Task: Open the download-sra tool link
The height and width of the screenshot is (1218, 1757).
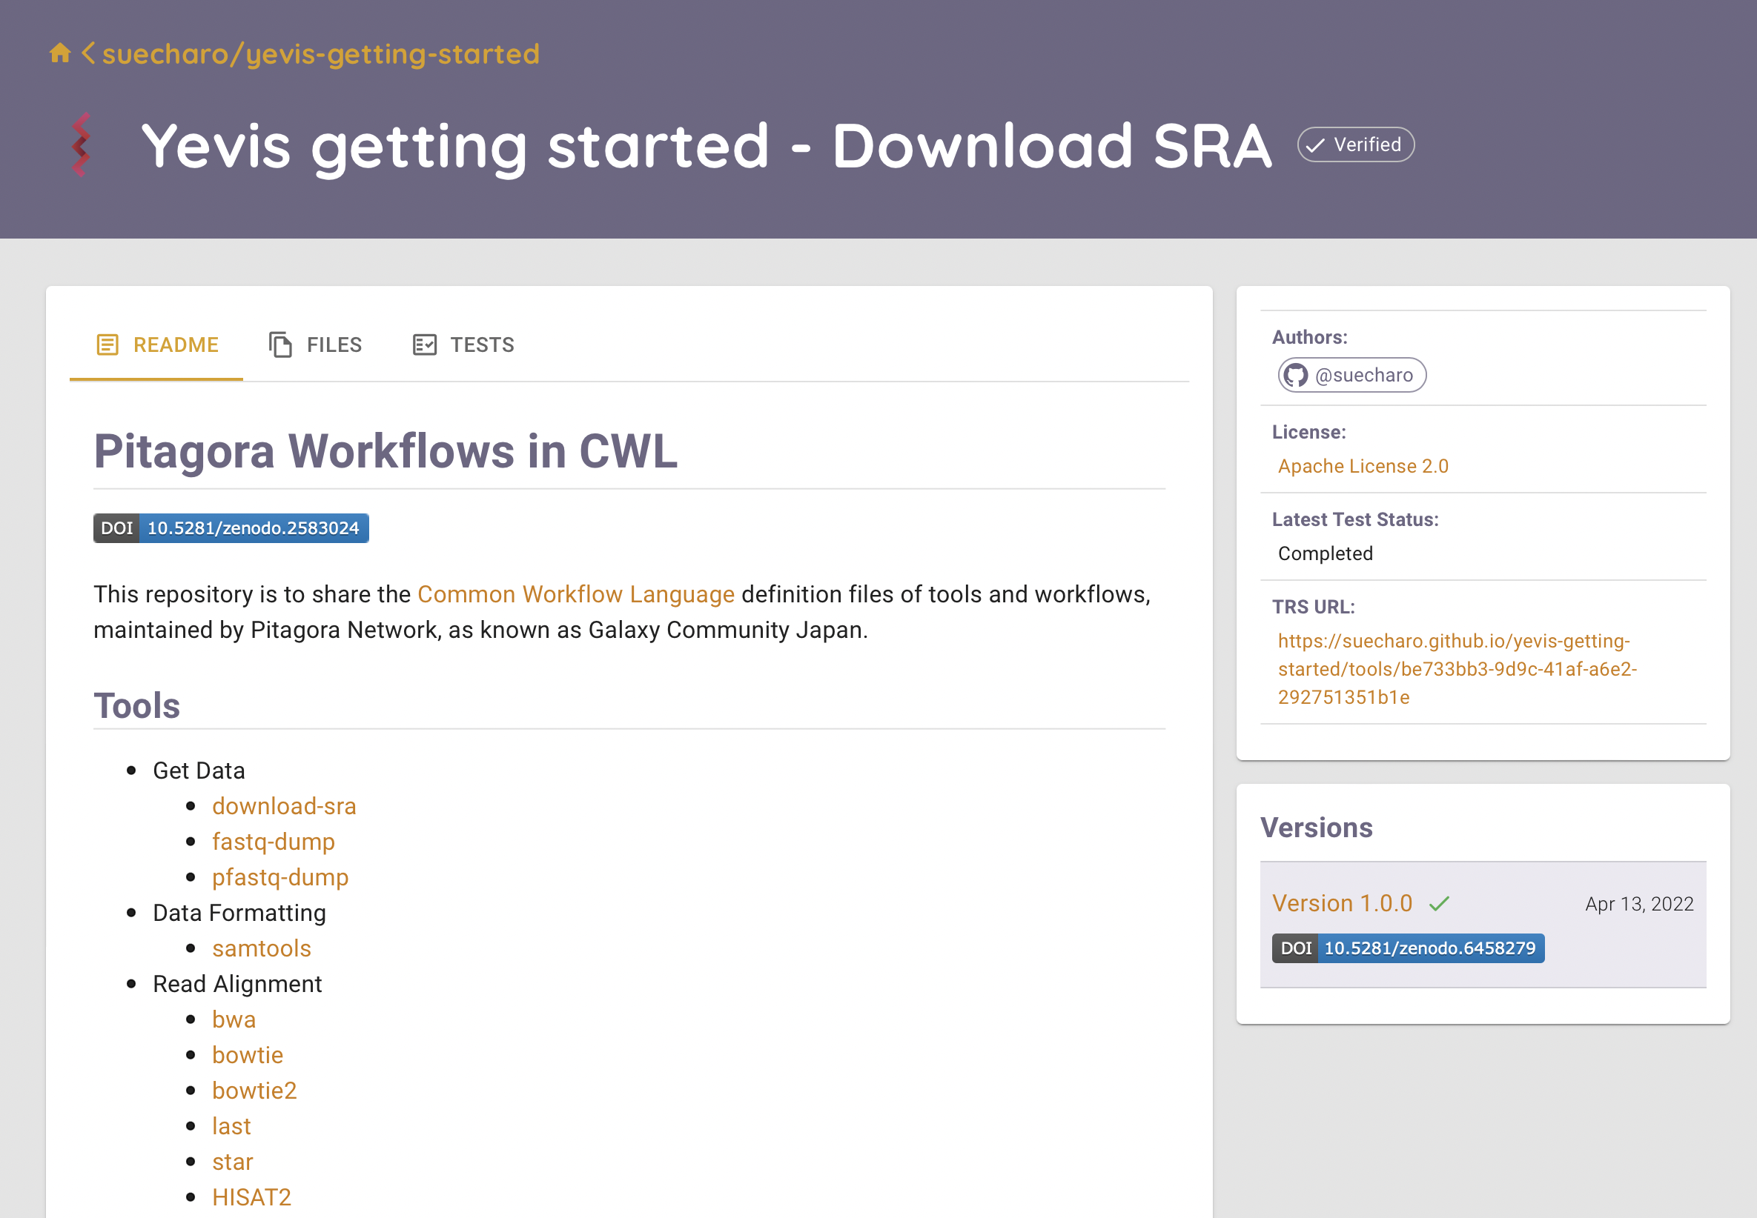Action: tap(284, 807)
